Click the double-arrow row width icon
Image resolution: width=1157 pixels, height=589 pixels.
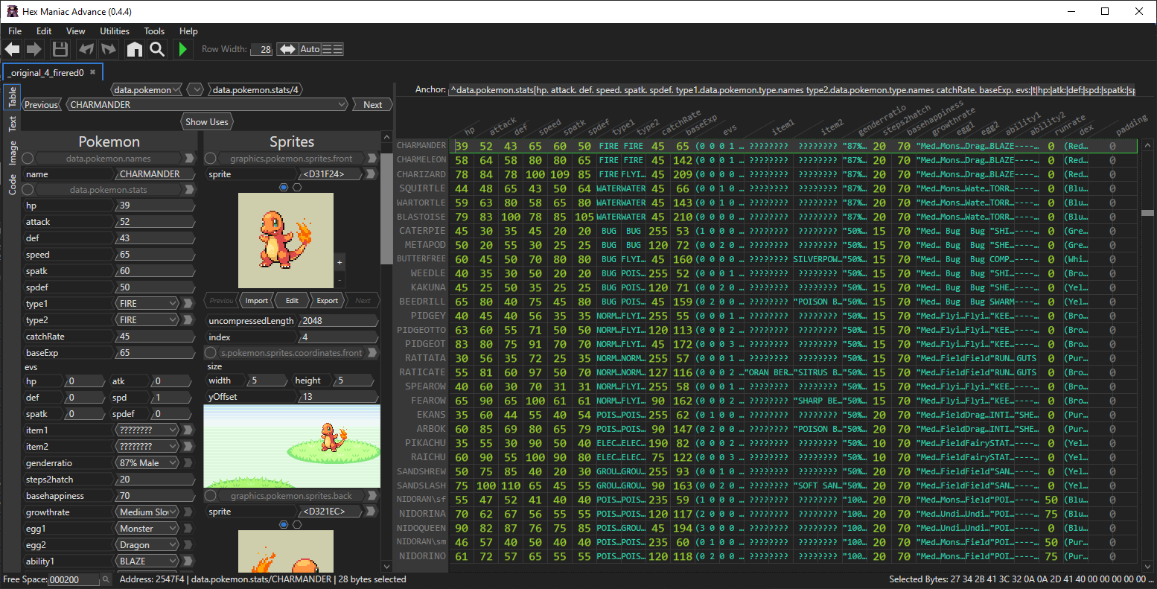[287, 49]
